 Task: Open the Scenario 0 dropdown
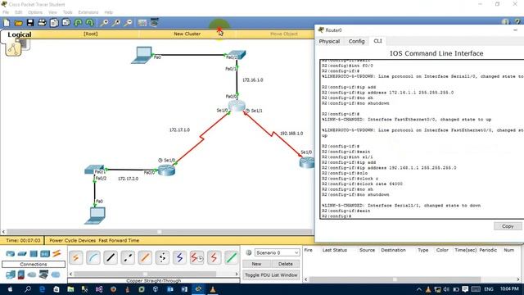click(278, 252)
